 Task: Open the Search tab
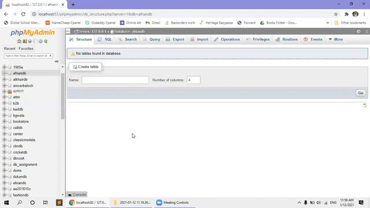click(127, 39)
